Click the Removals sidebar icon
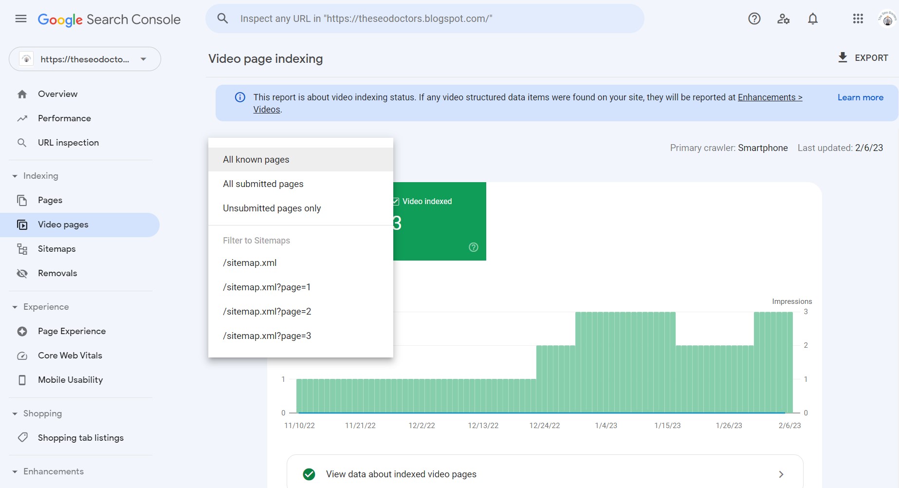The width and height of the screenshot is (899, 488). coord(22,273)
